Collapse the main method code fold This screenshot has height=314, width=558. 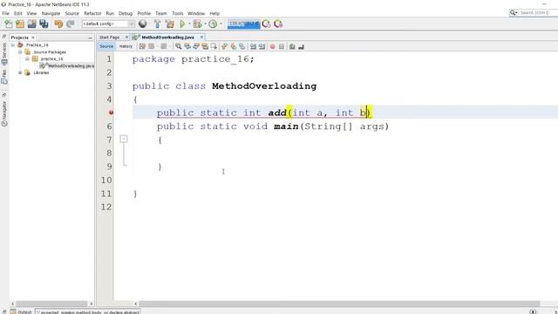tap(124, 140)
